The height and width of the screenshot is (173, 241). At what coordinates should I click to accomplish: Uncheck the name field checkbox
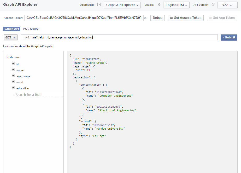[13, 70]
